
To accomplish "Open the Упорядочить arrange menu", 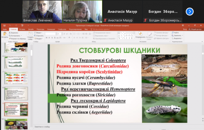I will (140, 35).
